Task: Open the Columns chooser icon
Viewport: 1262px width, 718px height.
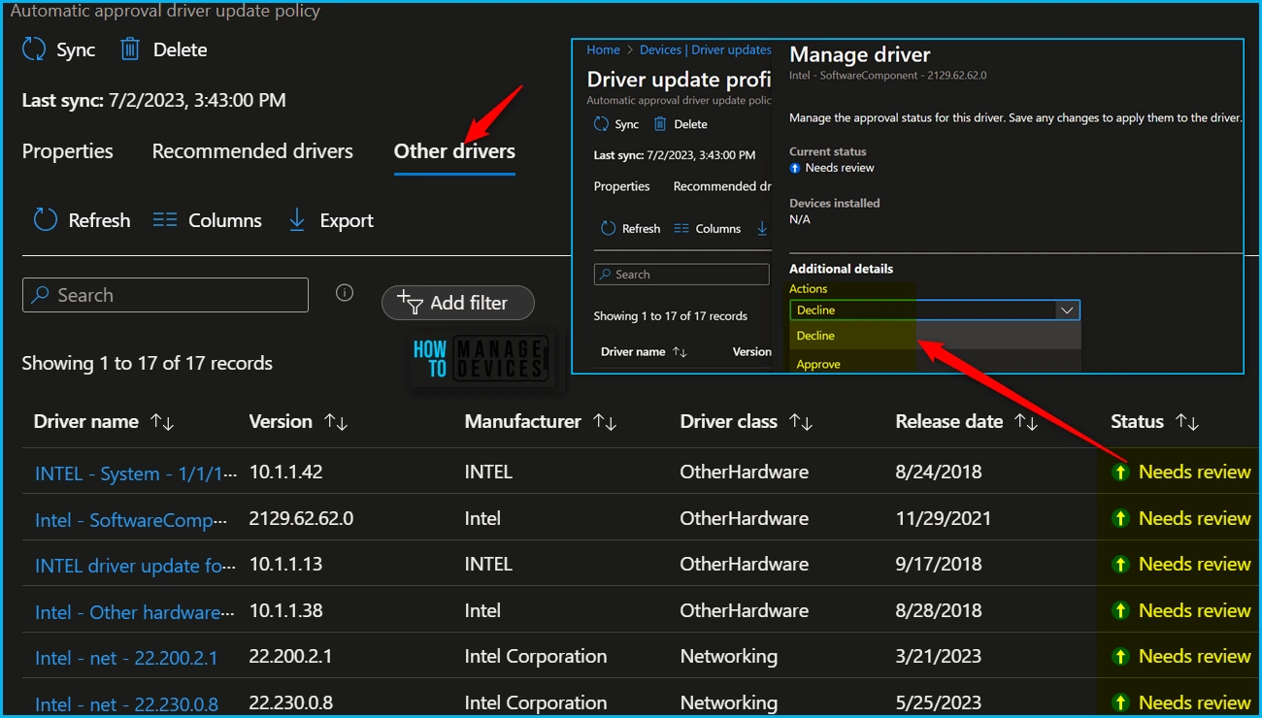Action: coord(165,220)
